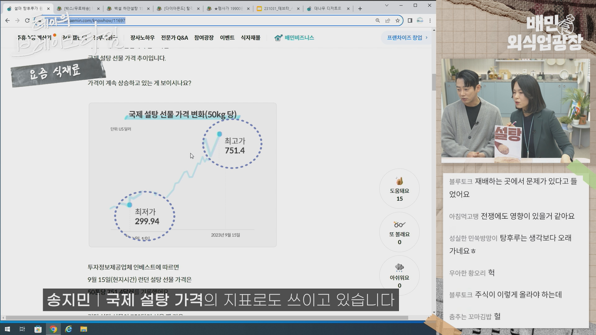Close the ★행사가 19900 tab

pos(248,9)
